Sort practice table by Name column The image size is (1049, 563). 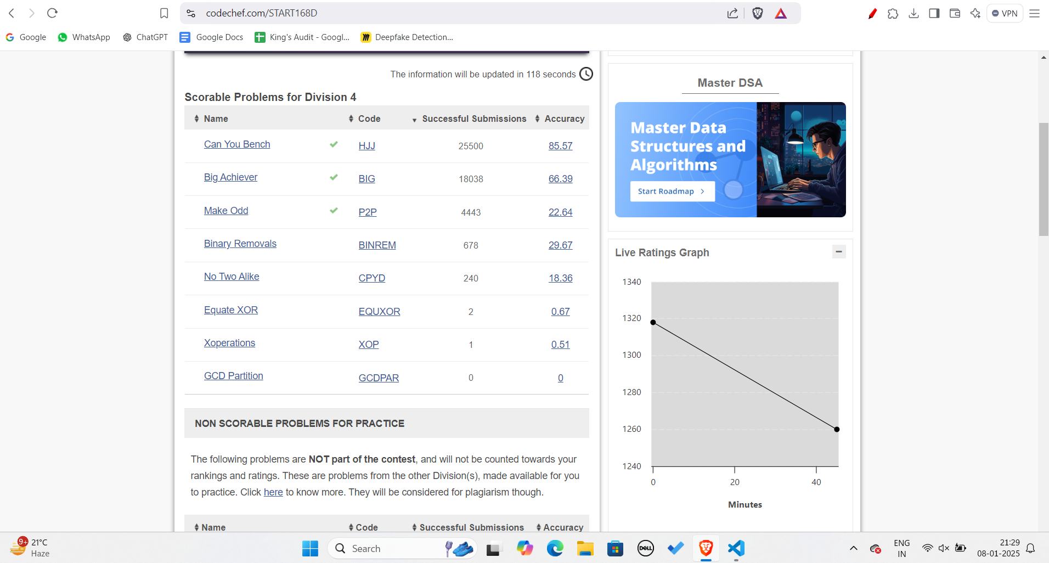210,527
